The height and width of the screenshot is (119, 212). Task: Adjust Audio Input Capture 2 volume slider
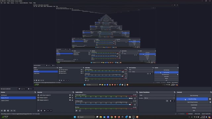(x=103, y=99)
